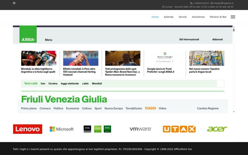Select hot topic Mondiali
Viewport: 248px width, 155px height.
coord(97,83)
